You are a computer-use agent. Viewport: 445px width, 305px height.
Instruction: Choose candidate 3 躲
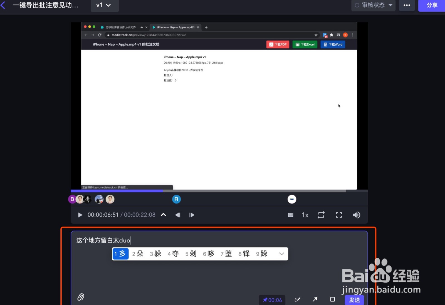click(x=155, y=254)
